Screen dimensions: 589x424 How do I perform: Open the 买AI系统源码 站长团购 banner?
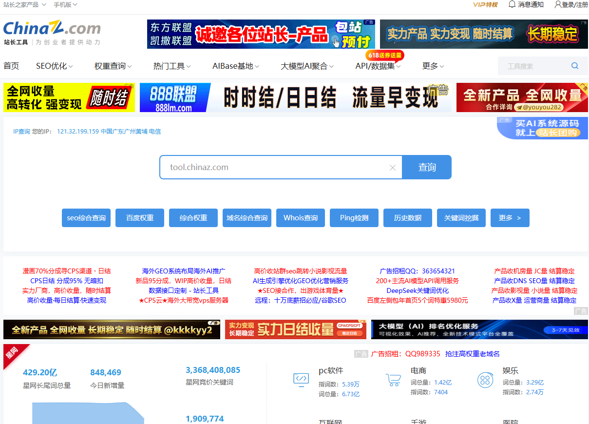542,128
